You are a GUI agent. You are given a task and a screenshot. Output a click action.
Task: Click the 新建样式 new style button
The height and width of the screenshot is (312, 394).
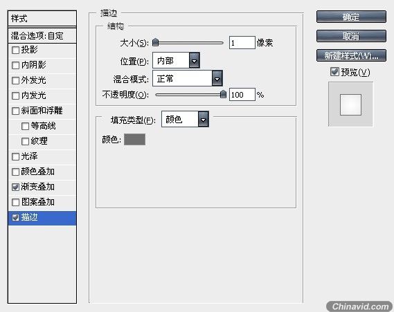pyautogui.click(x=351, y=55)
